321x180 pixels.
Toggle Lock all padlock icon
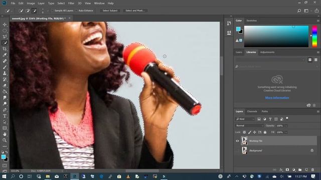[265, 132]
